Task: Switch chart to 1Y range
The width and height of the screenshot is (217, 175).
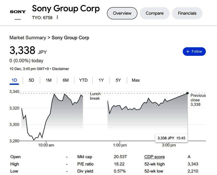Action: coord(101,80)
